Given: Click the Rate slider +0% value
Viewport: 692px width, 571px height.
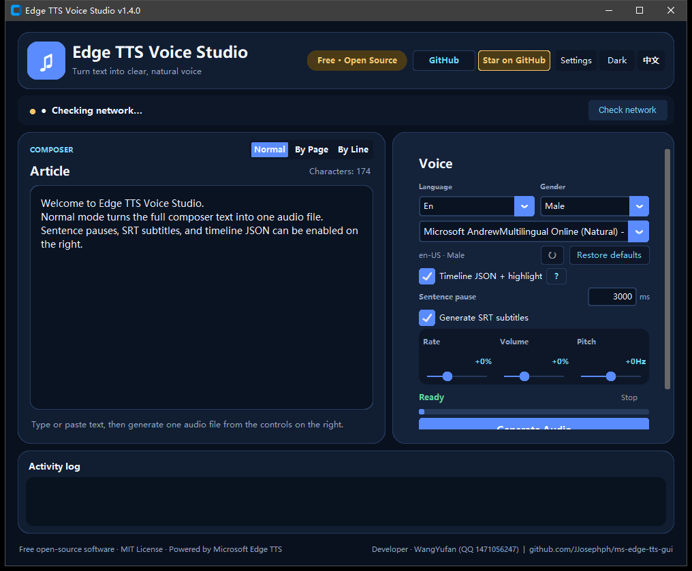Looking at the screenshot, I should tap(484, 361).
